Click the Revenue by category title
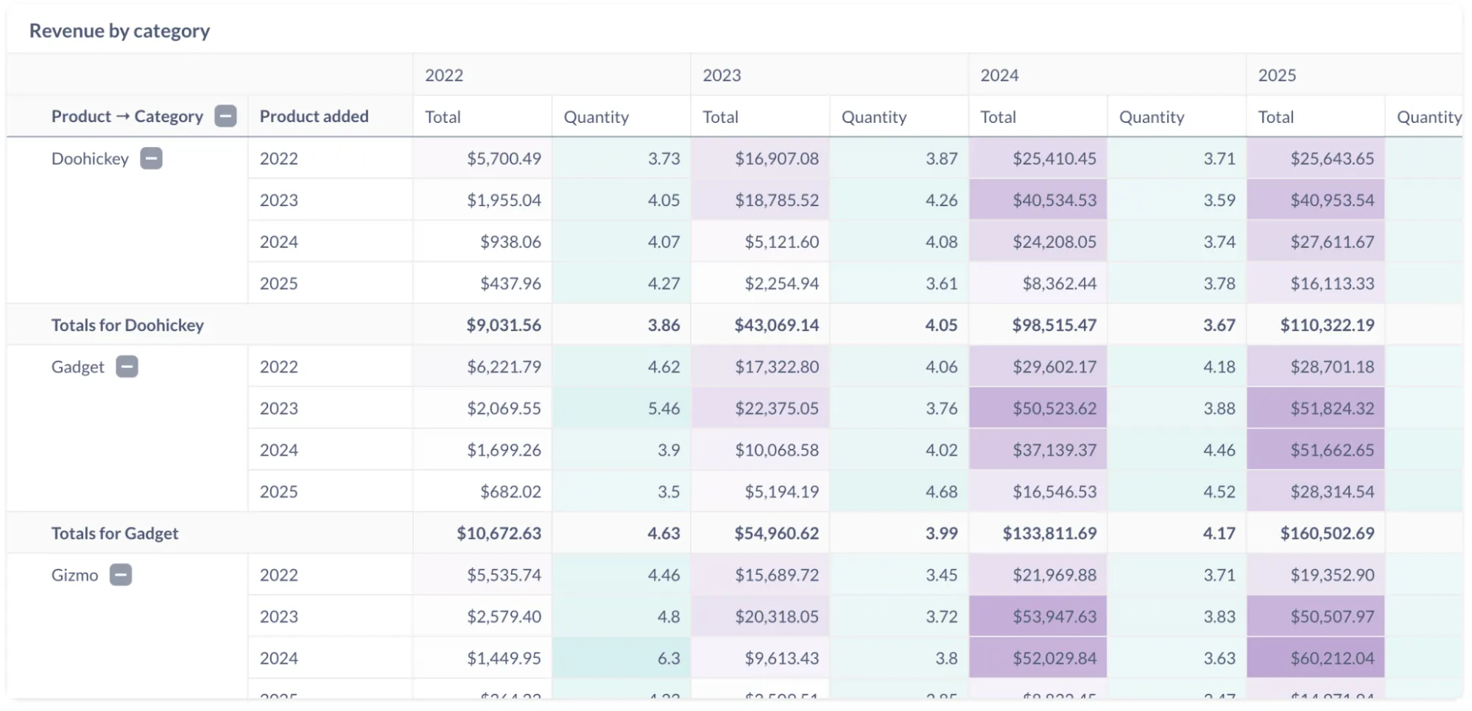The height and width of the screenshot is (711, 1472). [119, 30]
